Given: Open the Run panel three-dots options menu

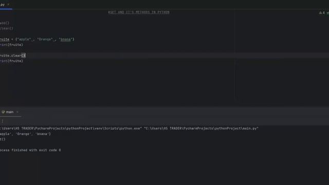Looking at the screenshot, I should pos(3,121).
